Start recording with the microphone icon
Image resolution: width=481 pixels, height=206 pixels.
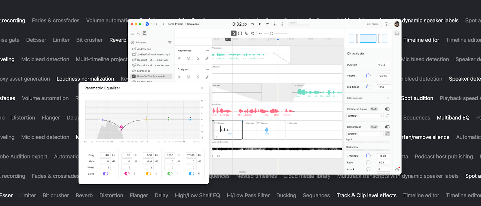pyautogui.click(x=282, y=24)
